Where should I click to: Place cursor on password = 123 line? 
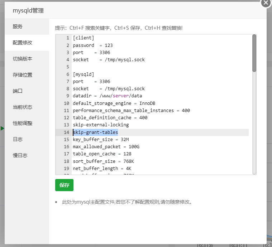(93, 45)
